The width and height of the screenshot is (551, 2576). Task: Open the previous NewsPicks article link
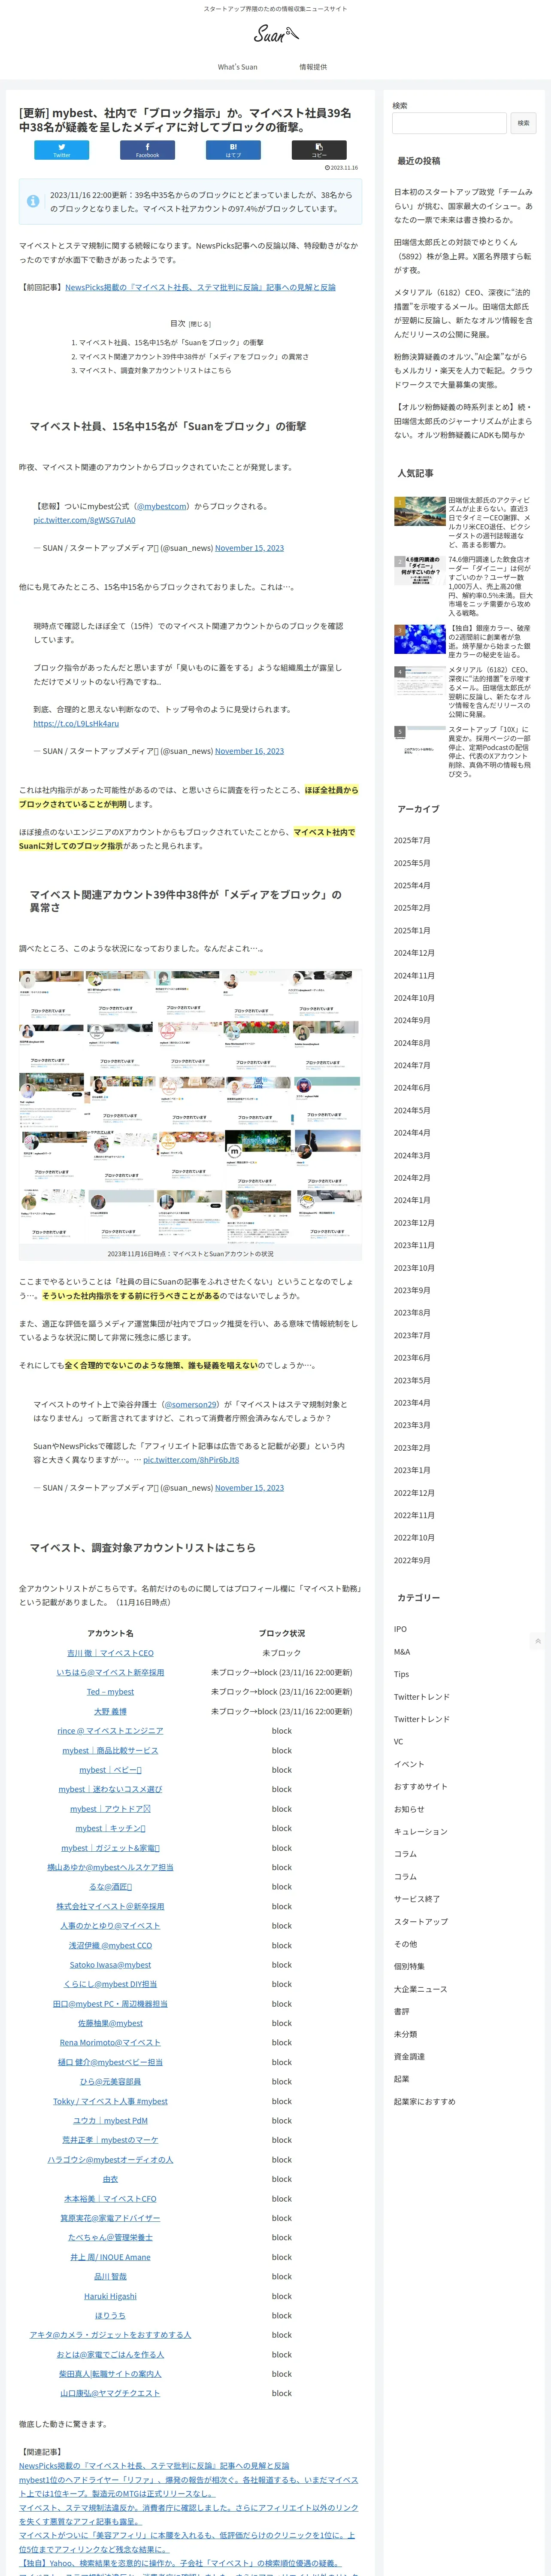coord(200,287)
